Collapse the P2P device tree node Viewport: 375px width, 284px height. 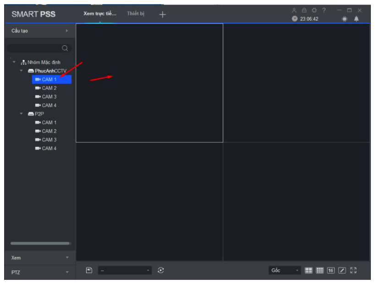tap(21, 114)
